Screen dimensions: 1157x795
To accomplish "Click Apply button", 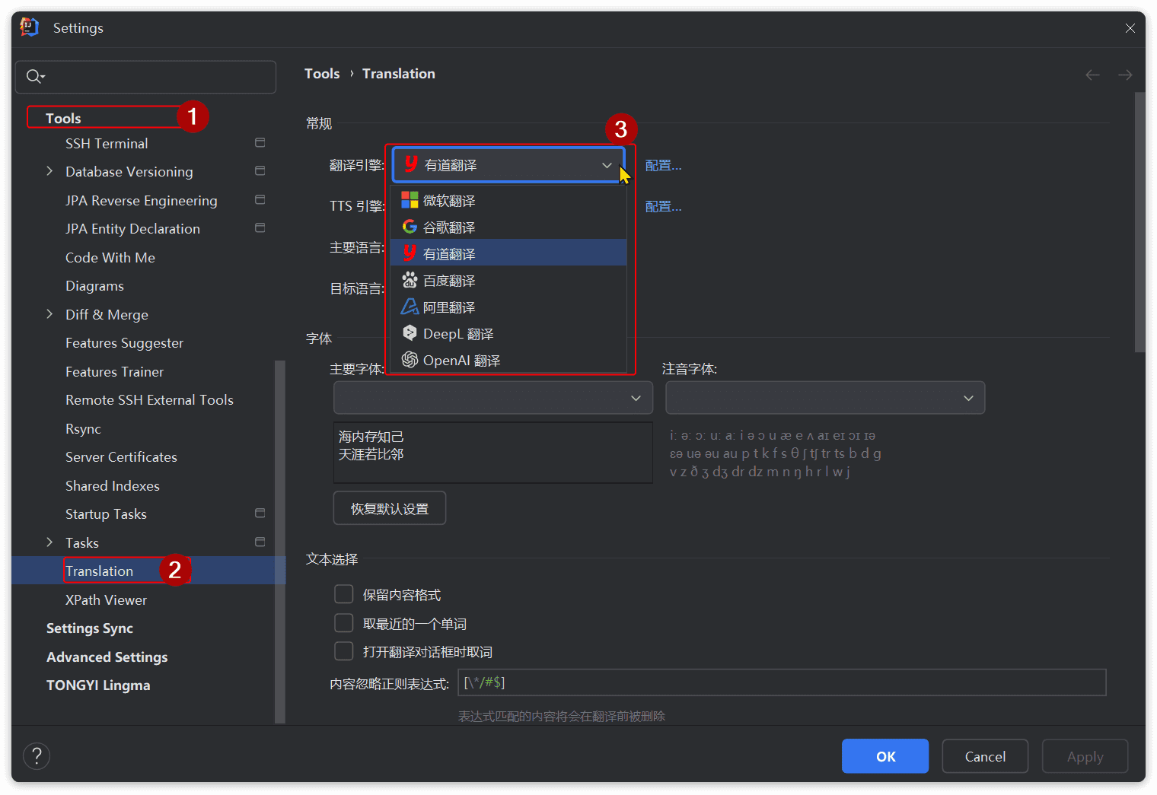I will [x=1085, y=756].
